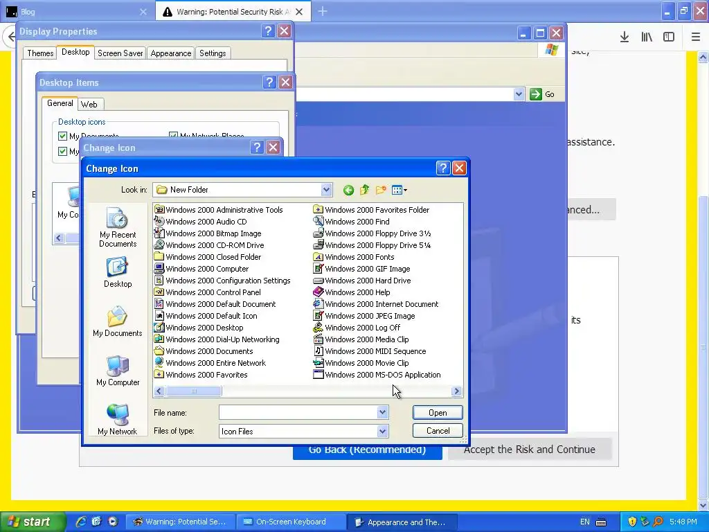This screenshot has width=709, height=532.
Task: Select Windows 2000 Internet Document file
Action: coord(376,303)
